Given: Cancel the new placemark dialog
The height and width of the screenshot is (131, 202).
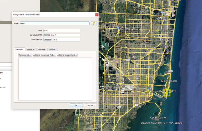Looking at the screenshot, I should point(90,105).
